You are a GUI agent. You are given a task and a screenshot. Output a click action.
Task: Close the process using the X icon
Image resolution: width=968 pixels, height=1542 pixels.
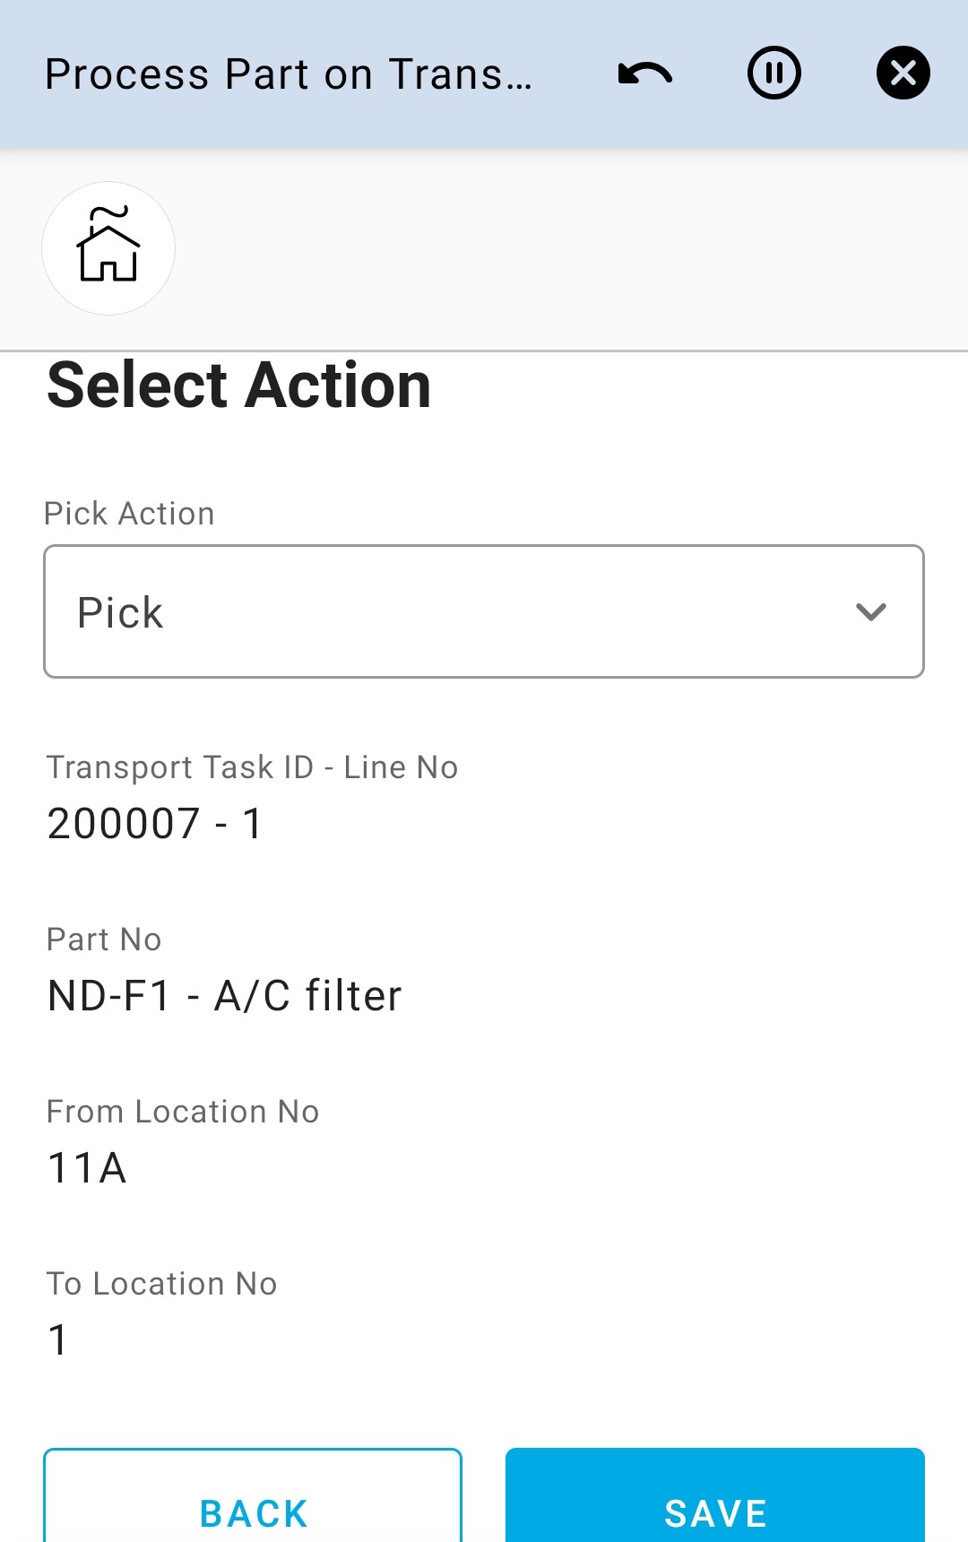903,74
